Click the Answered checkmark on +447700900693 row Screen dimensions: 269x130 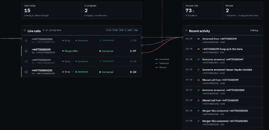(x=101, y=40)
